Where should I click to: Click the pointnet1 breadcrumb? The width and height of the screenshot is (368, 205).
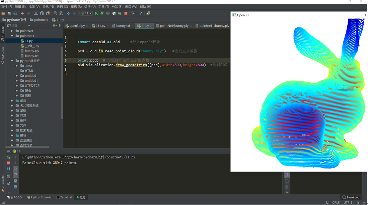coord(39,20)
